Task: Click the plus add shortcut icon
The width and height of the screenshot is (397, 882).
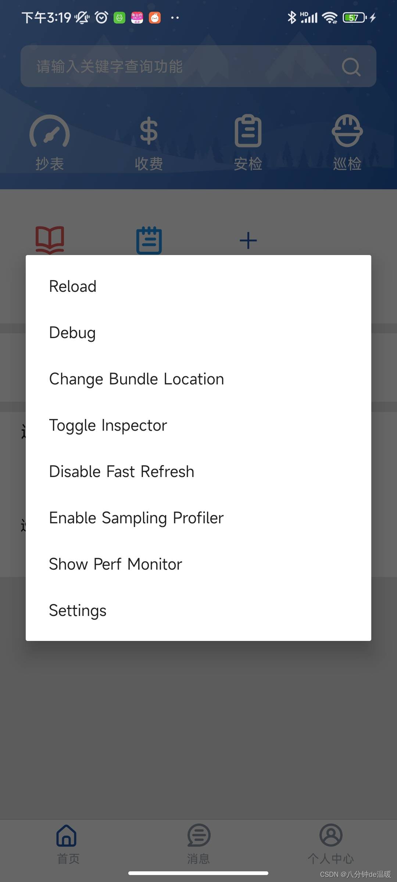Action: 248,240
